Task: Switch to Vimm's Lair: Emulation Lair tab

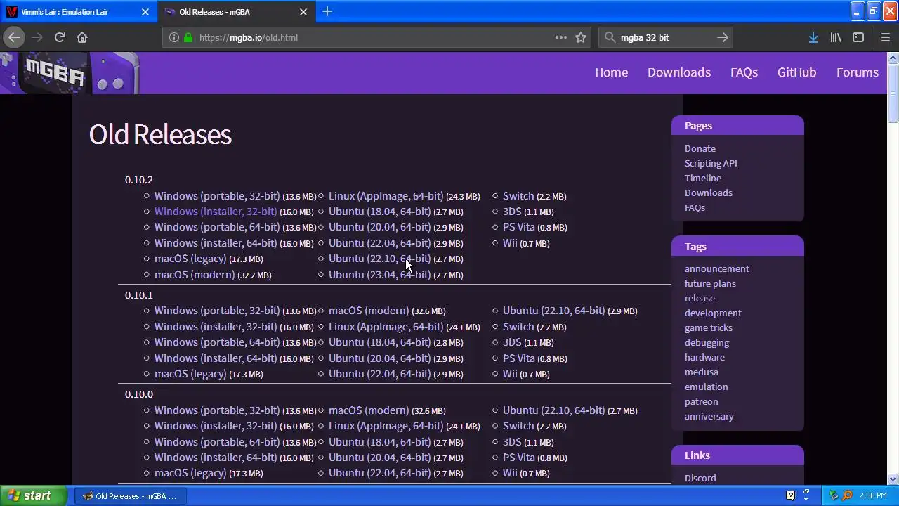Action: [x=77, y=12]
